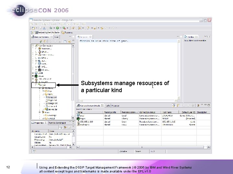Image resolution: width=233 pixels, height=174 pixels.
Task: Maximize the Remote System Details view
Action: point(209,105)
